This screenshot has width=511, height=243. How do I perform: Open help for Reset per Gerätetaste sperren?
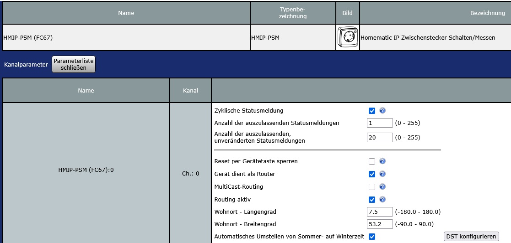click(382, 161)
